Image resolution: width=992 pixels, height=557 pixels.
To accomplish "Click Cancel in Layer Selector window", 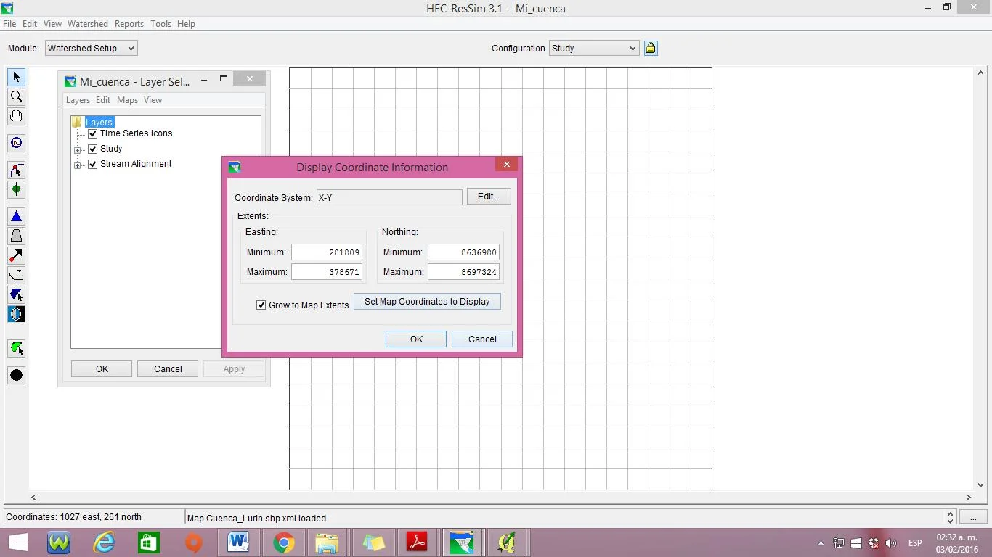I will (x=168, y=369).
